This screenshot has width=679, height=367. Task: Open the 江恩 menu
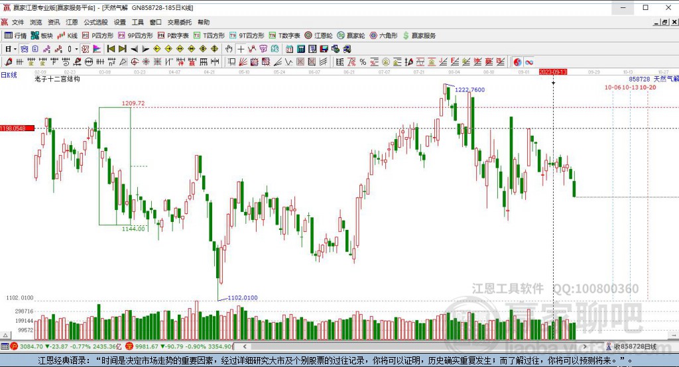coord(72,22)
